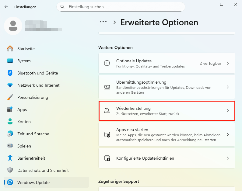Click the blurred user account name
This screenshot has height=191, width=242.
pos(43,26)
